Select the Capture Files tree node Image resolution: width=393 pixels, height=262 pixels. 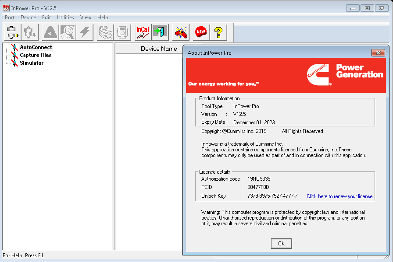coord(35,55)
